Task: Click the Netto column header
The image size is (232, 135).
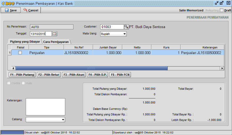Action: (137, 47)
